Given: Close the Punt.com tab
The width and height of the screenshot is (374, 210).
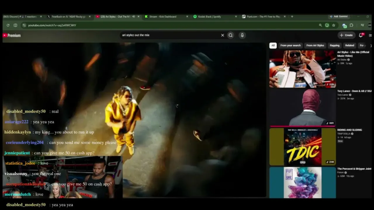Looking at the screenshot, I should [285, 17].
